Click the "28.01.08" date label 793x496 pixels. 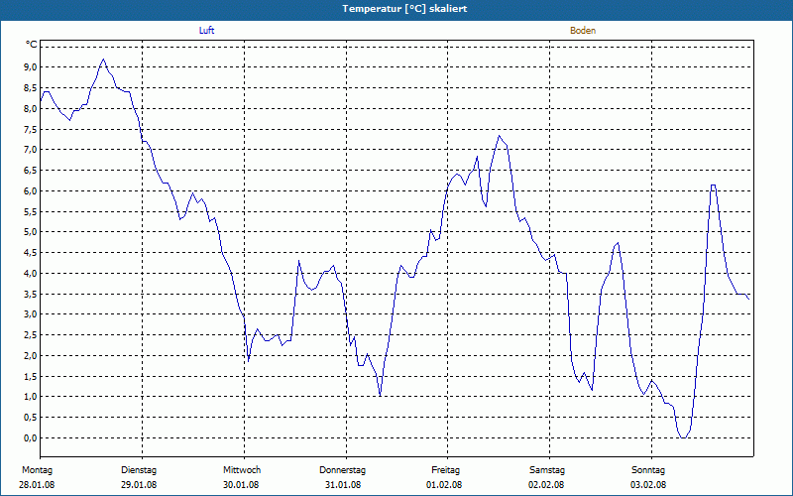37,485
